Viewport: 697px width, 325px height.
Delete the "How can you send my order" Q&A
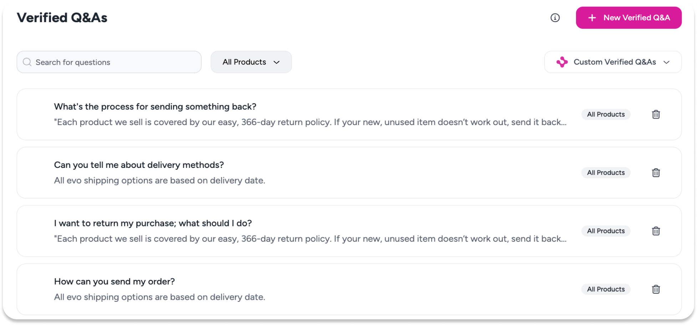[x=656, y=289]
